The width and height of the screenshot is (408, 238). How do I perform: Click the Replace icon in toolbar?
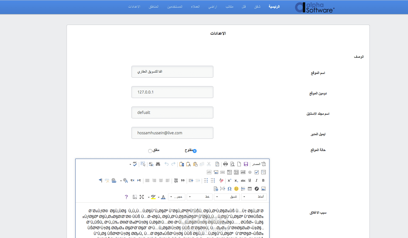click(151, 164)
